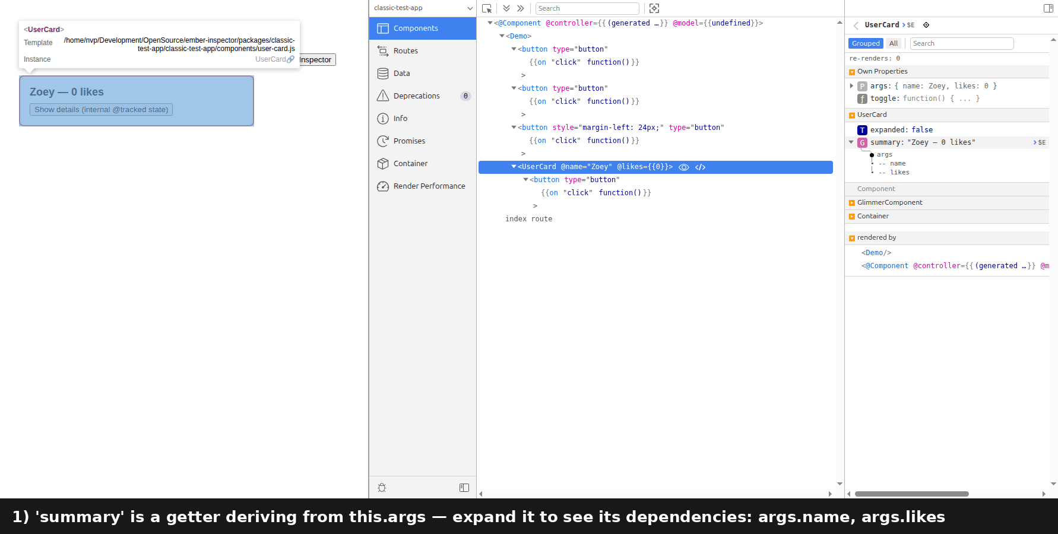Viewport: 1058px width, 534px height.
Task: Collapse the selected UserCard tree node
Action: coord(514,167)
